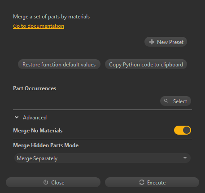Click the Merge a set of parts description
The height and width of the screenshot is (193, 205).
(x=52, y=17)
